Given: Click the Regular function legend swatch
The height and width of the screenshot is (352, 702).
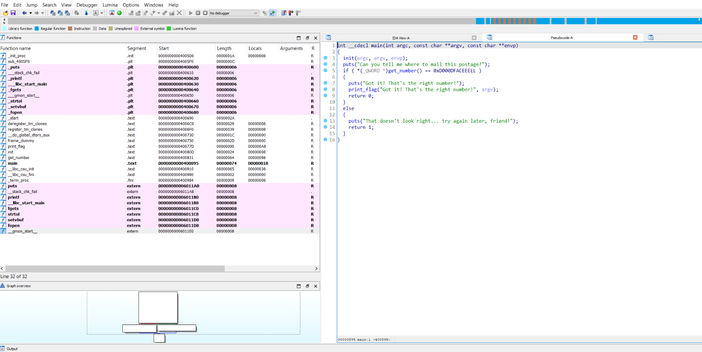Looking at the screenshot, I should pos(37,29).
